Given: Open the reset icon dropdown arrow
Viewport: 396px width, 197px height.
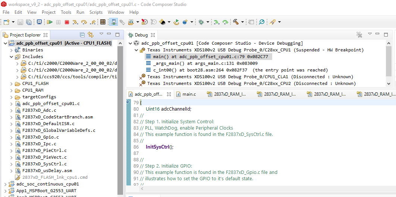Looking at the screenshot, I should [x=192, y=22].
